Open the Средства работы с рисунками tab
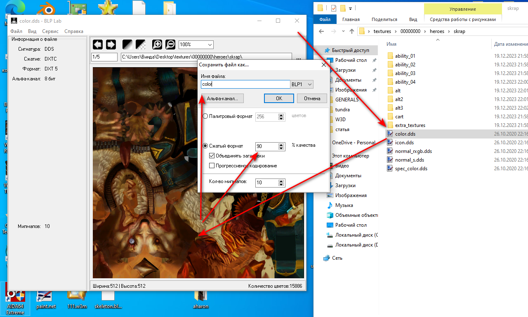 pyautogui.click(x=463, y=19)
